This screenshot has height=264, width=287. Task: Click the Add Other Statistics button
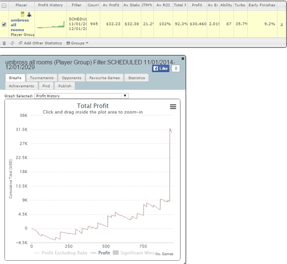point(40,43)
